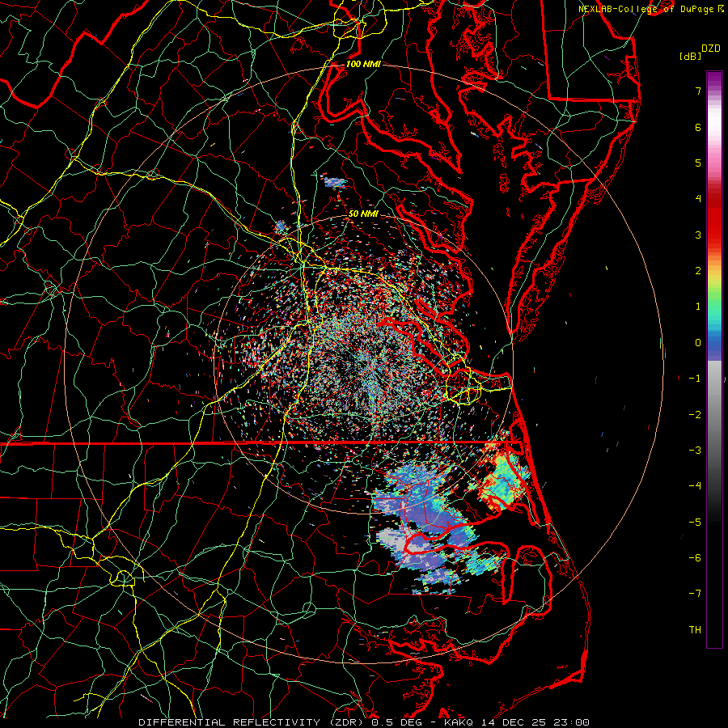
Task: Click the -6 value on the dB scale
Action: click(x=695, y=557)
